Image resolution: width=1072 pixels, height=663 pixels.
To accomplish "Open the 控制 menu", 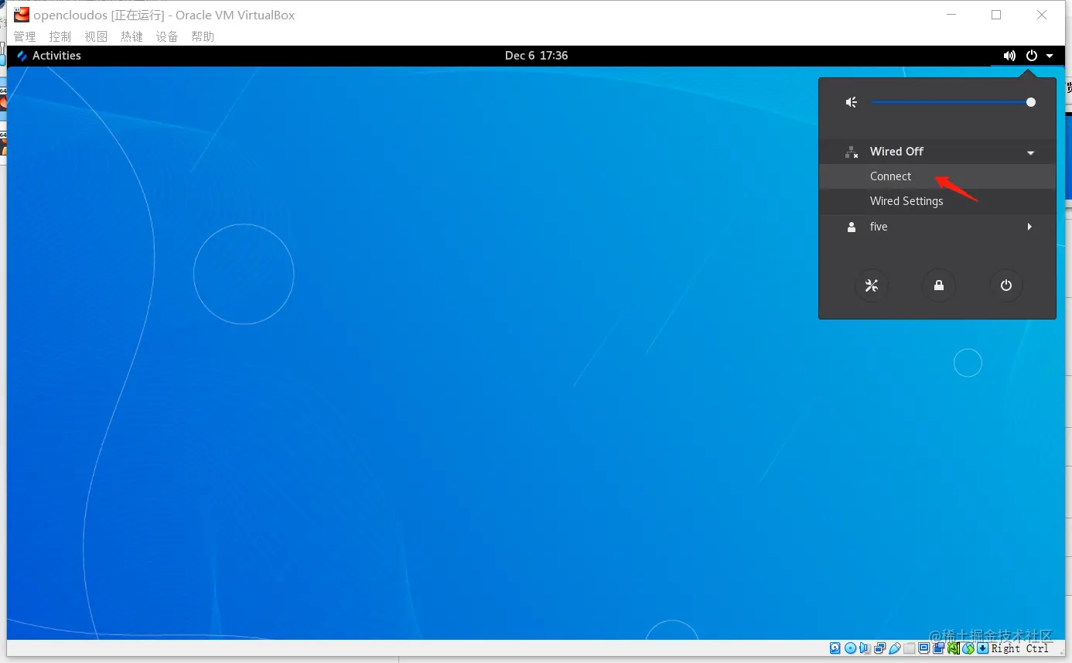I will [x=60, y=36].
